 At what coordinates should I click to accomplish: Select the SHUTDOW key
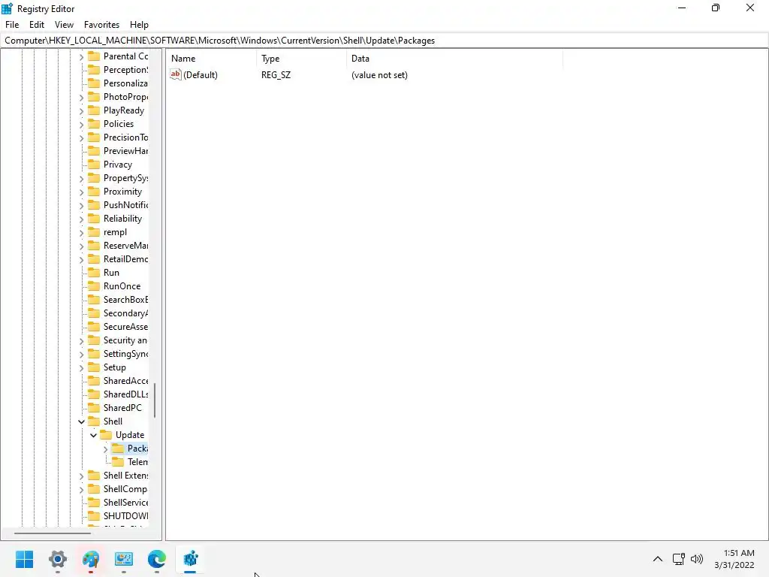point(125,515)
